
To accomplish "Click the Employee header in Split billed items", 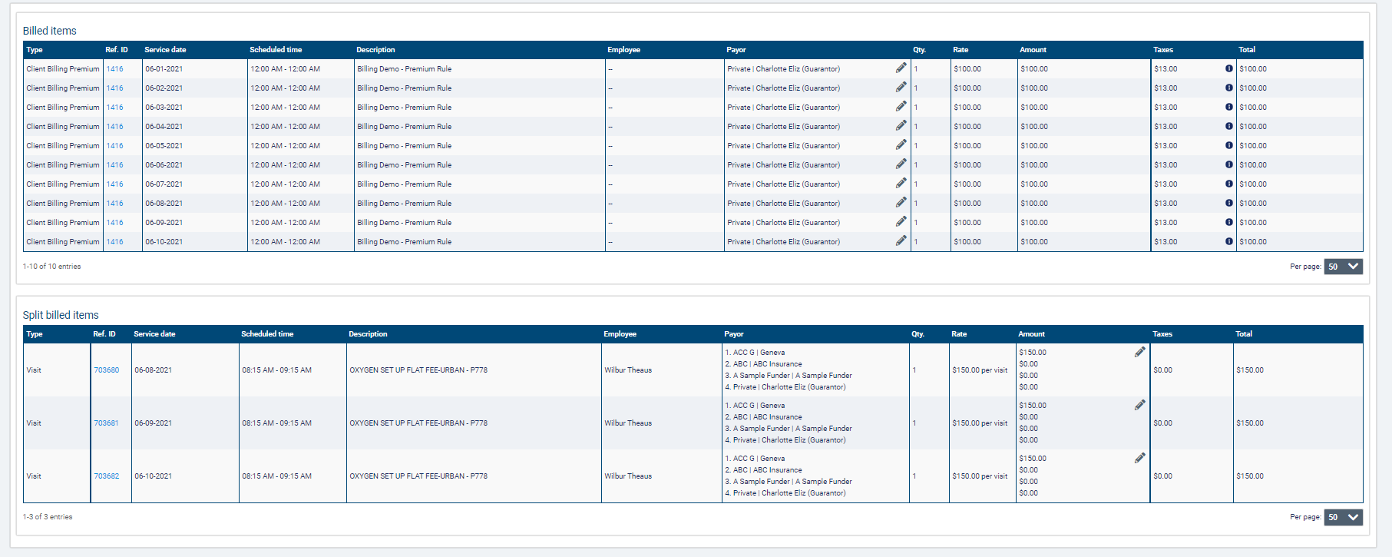I will click(620, 334).
